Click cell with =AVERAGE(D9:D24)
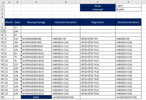The image size is (146, 100). (x=66, y=97)
